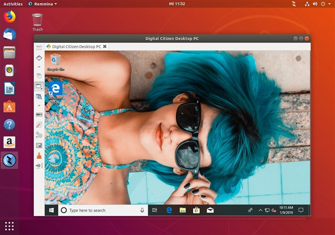Toggle fullscreen mode in Remmina toolbar

pos(39,58)
